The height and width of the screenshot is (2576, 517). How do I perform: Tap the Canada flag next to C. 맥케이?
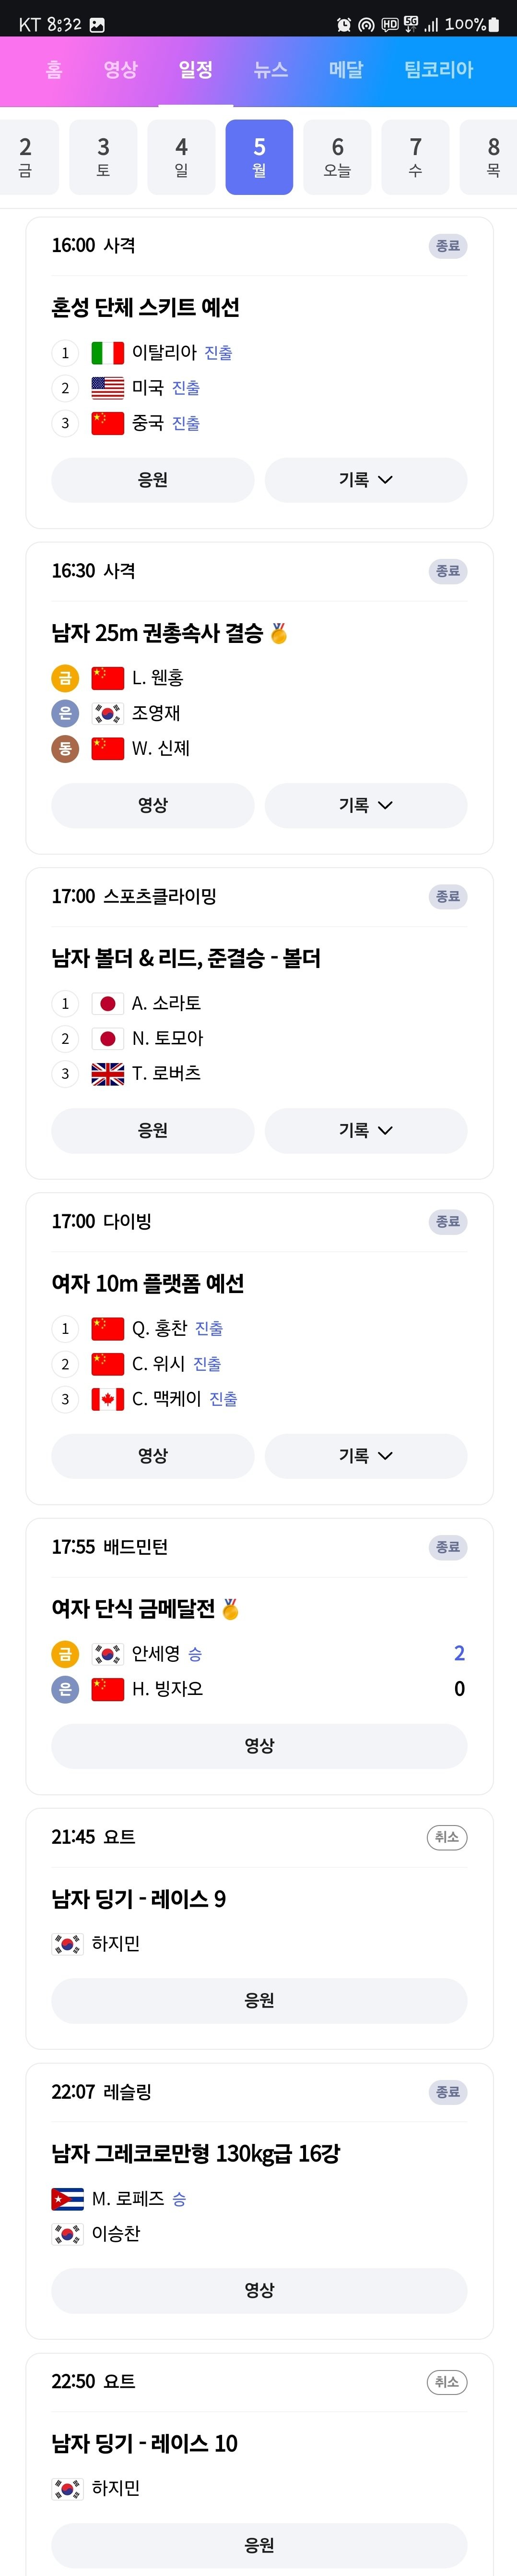click(108, 1399)
